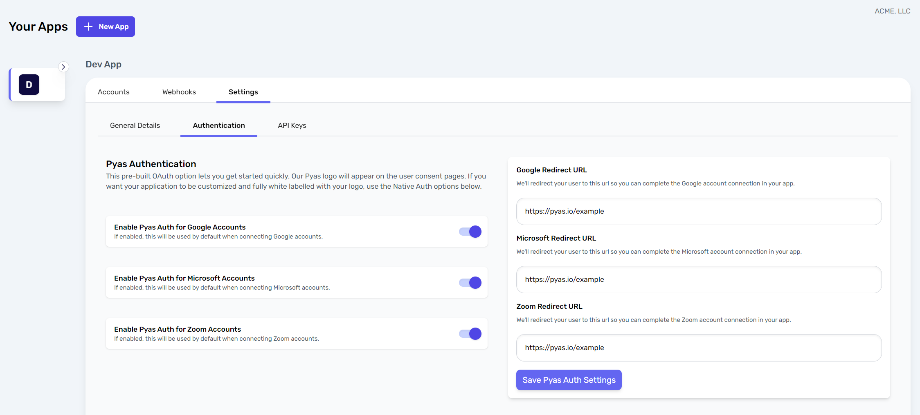Viewport: 920px width, 415px height.
Task: Expand the apps sidebar with chevron arrow
Action: [x=63, y=67]
